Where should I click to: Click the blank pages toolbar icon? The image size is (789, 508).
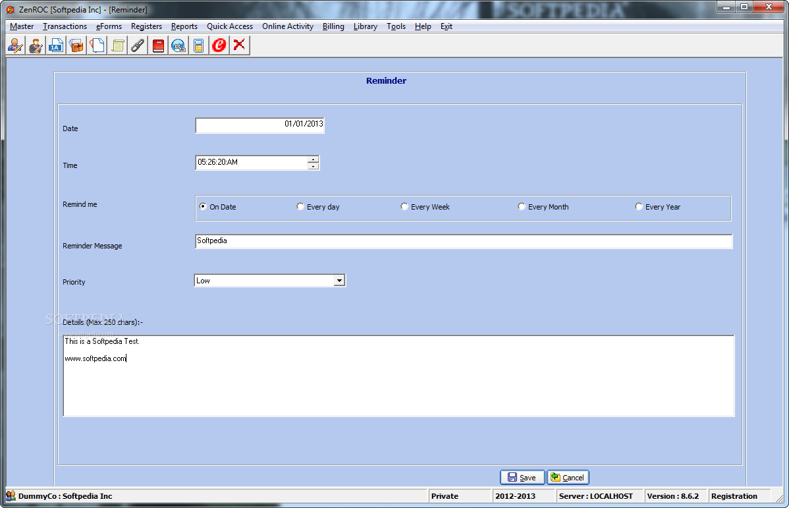coord(97,46)
